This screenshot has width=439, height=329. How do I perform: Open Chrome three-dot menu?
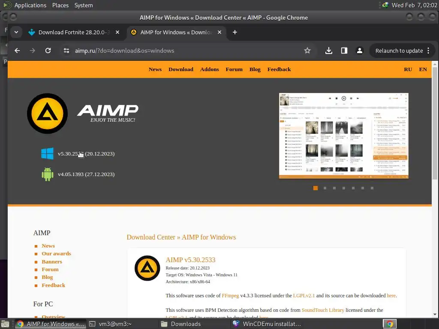(x=428, y=51)
